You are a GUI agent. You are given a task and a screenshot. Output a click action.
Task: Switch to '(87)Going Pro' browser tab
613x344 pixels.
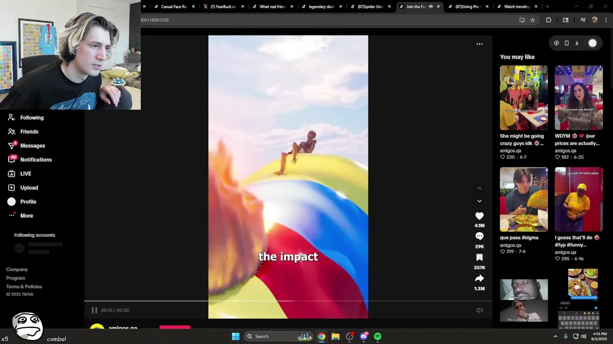(468, 7)
